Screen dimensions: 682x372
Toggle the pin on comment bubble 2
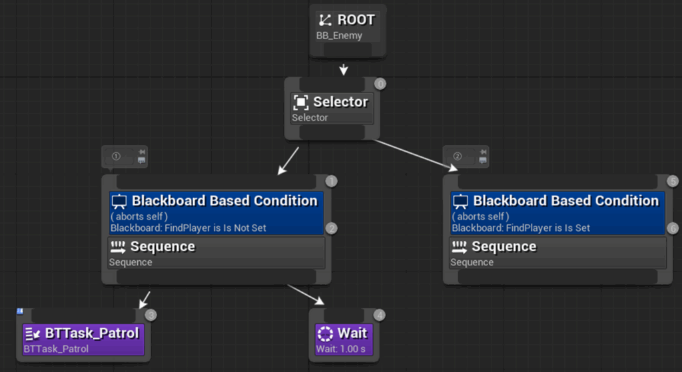(x=483, y=152)
